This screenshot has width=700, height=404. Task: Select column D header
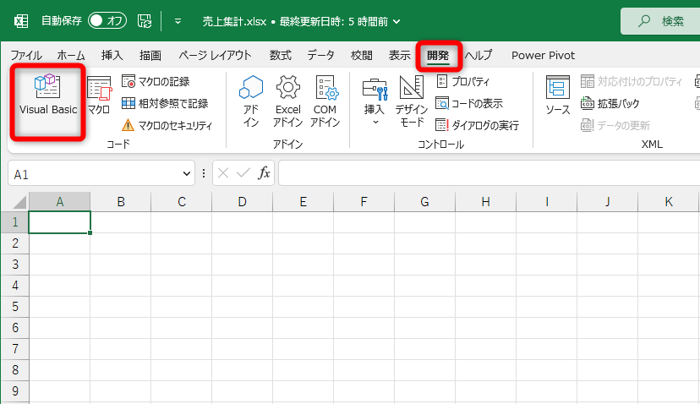pos(242,202)
